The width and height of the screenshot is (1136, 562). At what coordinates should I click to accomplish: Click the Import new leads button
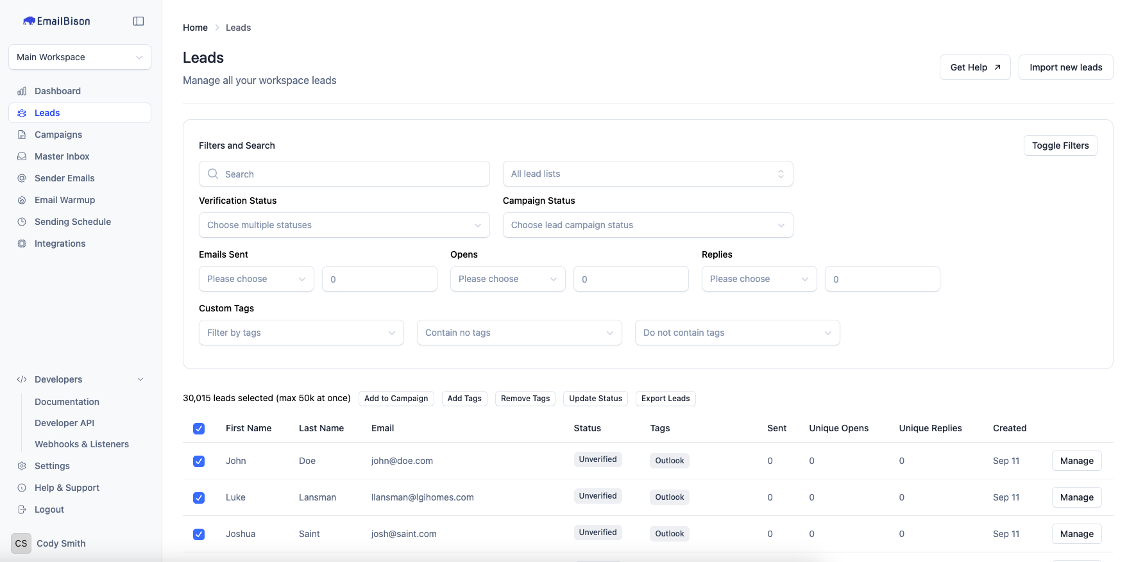1065,67
